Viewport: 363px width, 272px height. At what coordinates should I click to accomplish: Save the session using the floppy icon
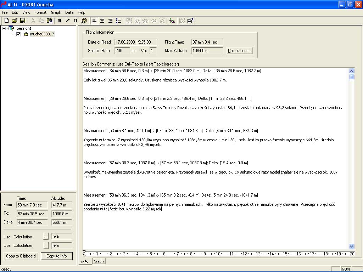[22, 21]
